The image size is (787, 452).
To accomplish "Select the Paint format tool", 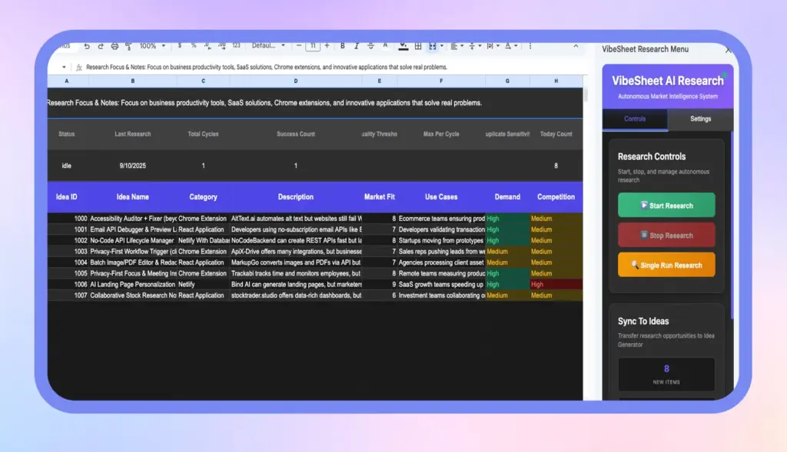I will pos(129,46).
